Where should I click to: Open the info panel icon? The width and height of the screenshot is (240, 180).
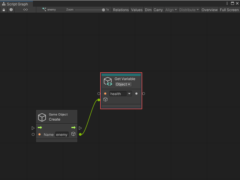pos(11,10)
